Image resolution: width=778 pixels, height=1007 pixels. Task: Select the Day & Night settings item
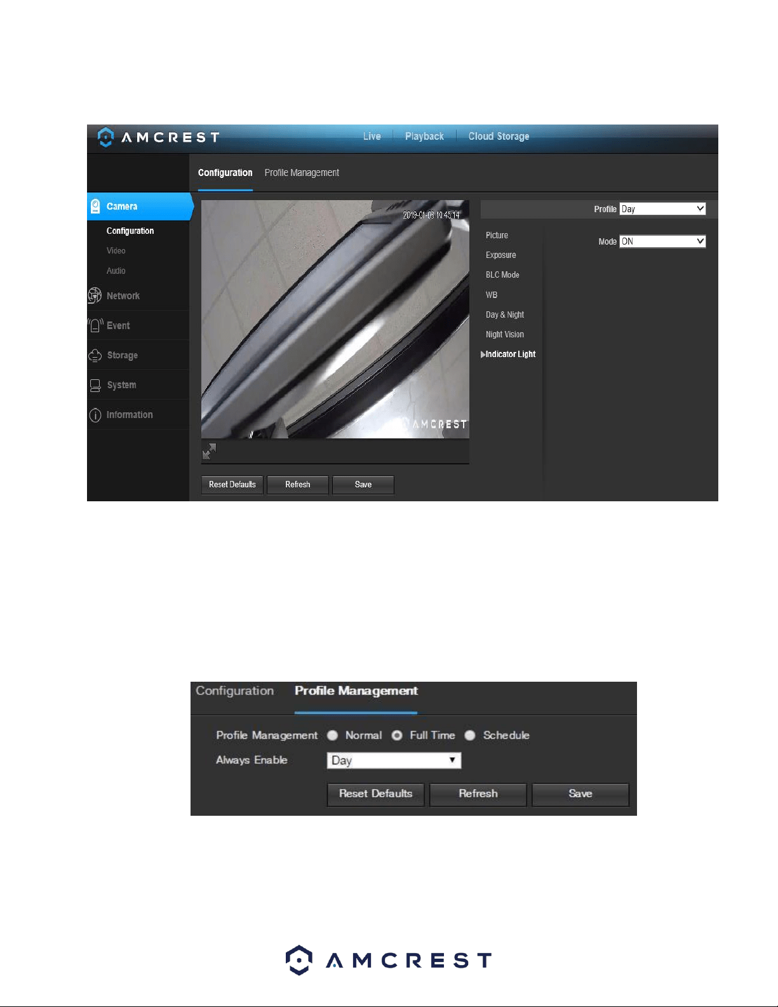click(505, 314)
